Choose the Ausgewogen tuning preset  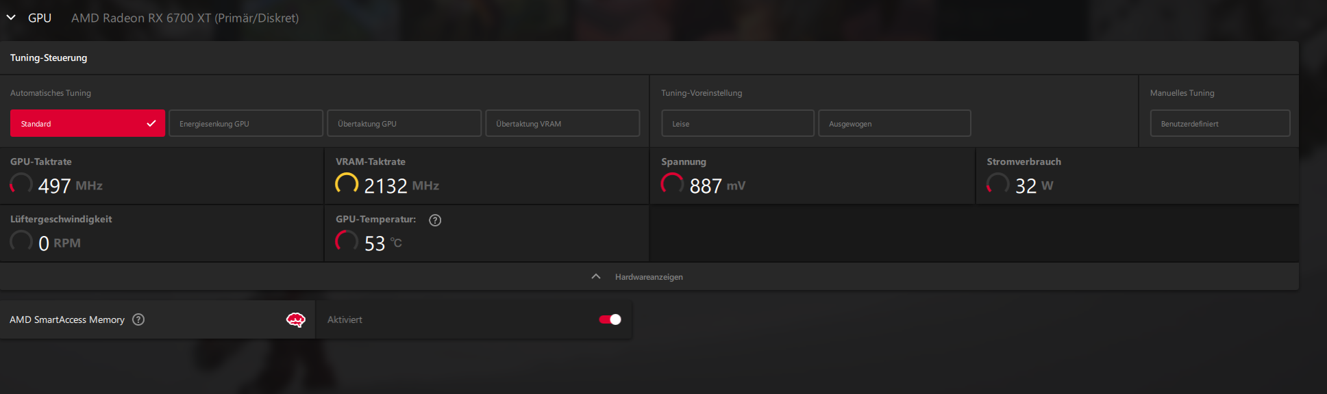tap(895, 123)
